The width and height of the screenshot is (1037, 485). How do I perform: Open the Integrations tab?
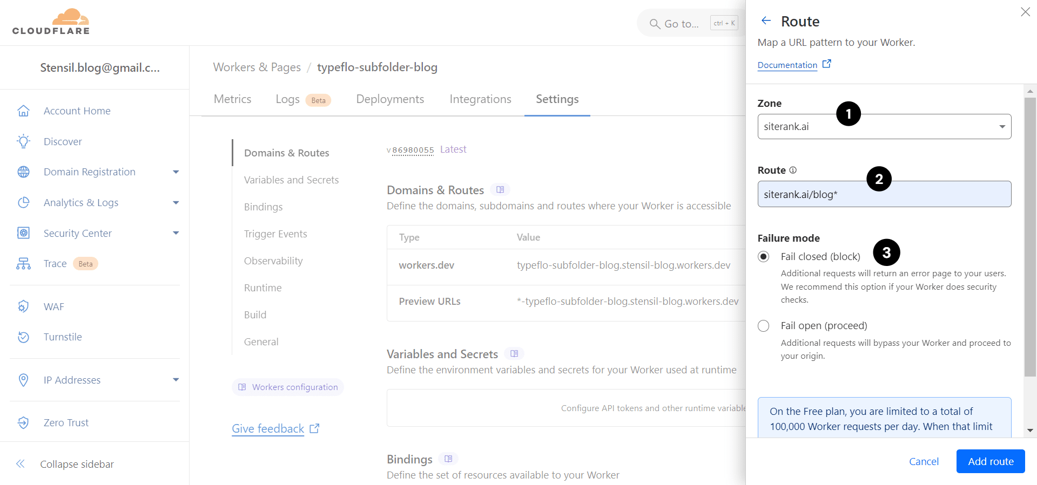(x=480, y=99)
